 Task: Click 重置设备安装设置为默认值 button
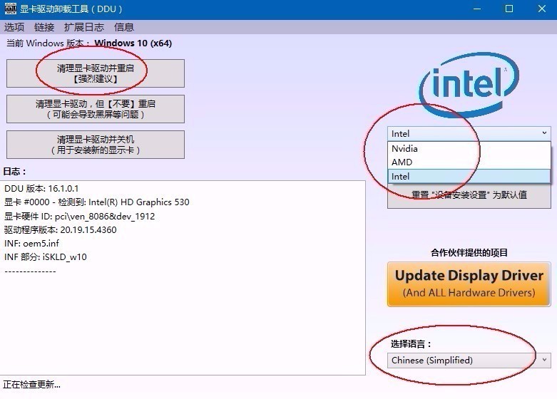point(469,196)
